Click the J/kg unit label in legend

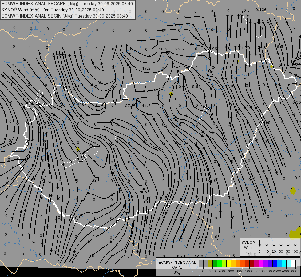pyautogui.click(x=177, y=272)
